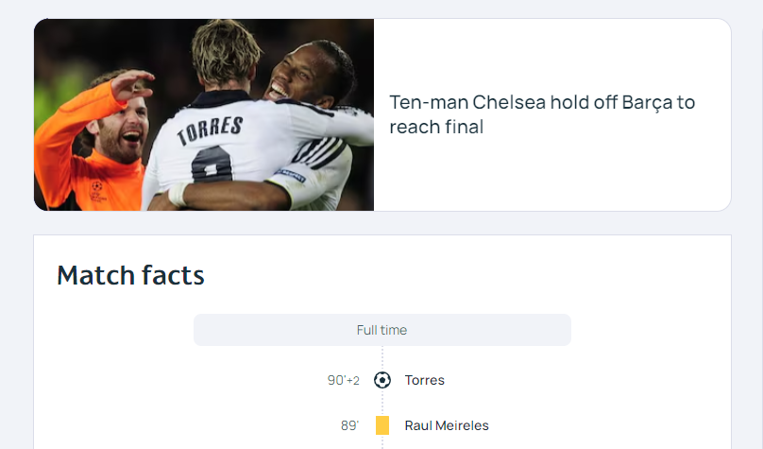
Task: Select Raul Meireles in match facts
Action: pos(447,425)
